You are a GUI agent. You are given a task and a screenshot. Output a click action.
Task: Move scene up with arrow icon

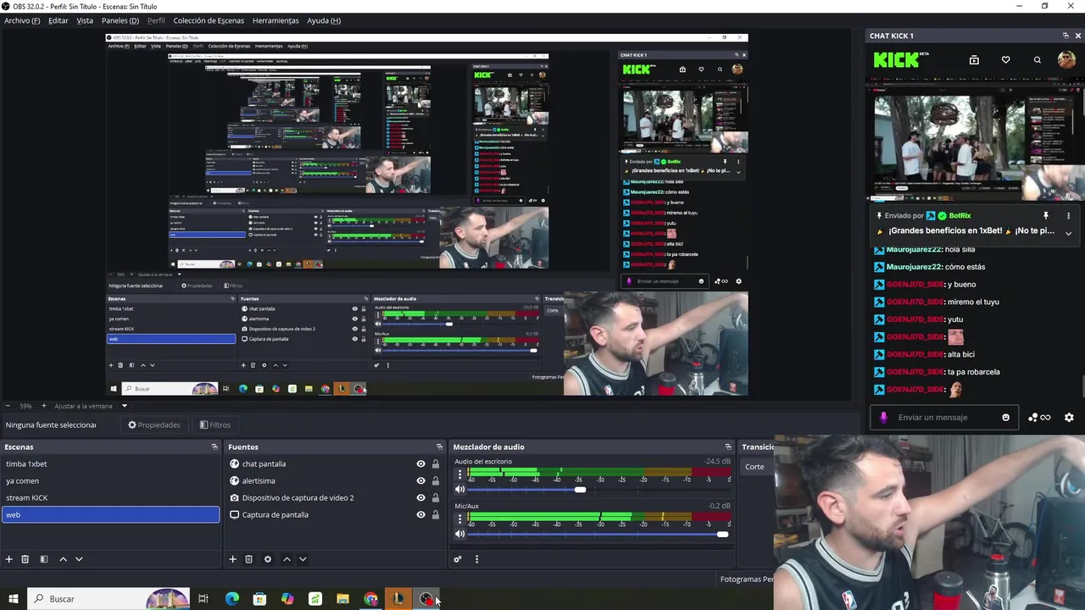pyautogui.click(x=63, y=559)
